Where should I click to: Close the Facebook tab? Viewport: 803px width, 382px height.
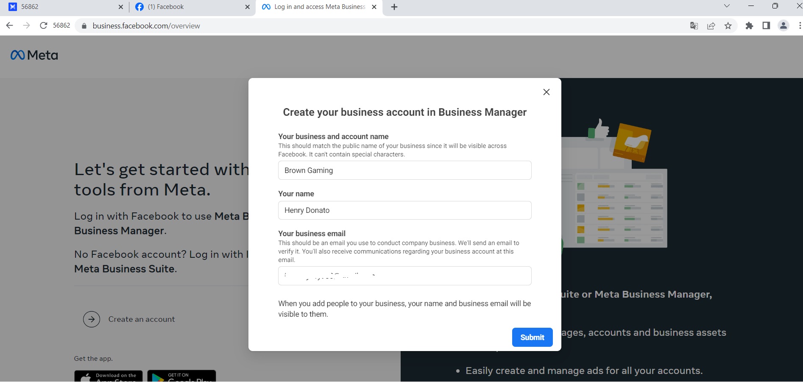[x=248, y=7]
